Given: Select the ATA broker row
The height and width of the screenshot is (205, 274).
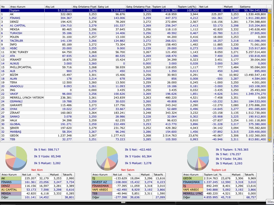Looking at the screenshot, I should 134,56.
